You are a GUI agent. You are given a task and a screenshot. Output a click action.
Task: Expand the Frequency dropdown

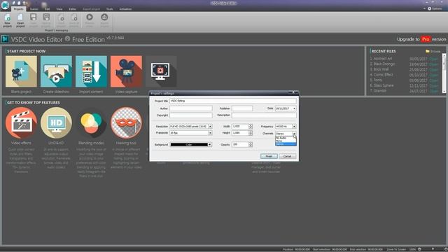tap(294, 126)
